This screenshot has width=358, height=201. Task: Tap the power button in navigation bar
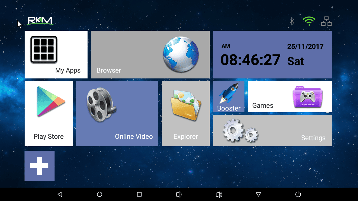click(x=298, y=194)
